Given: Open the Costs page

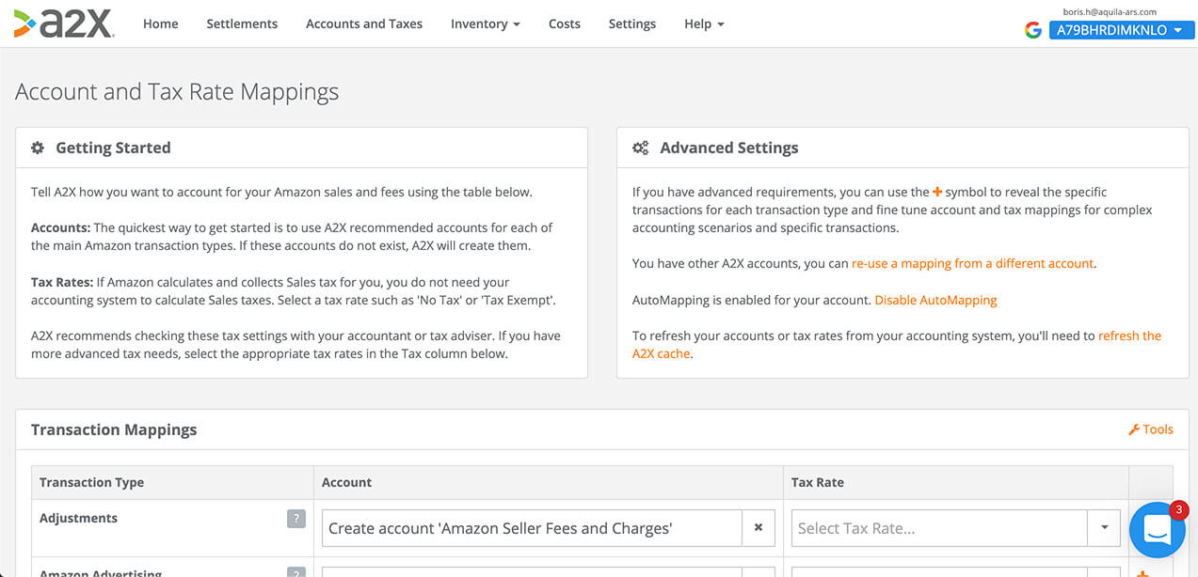Looking at the screenshot, I should point(565,23).
